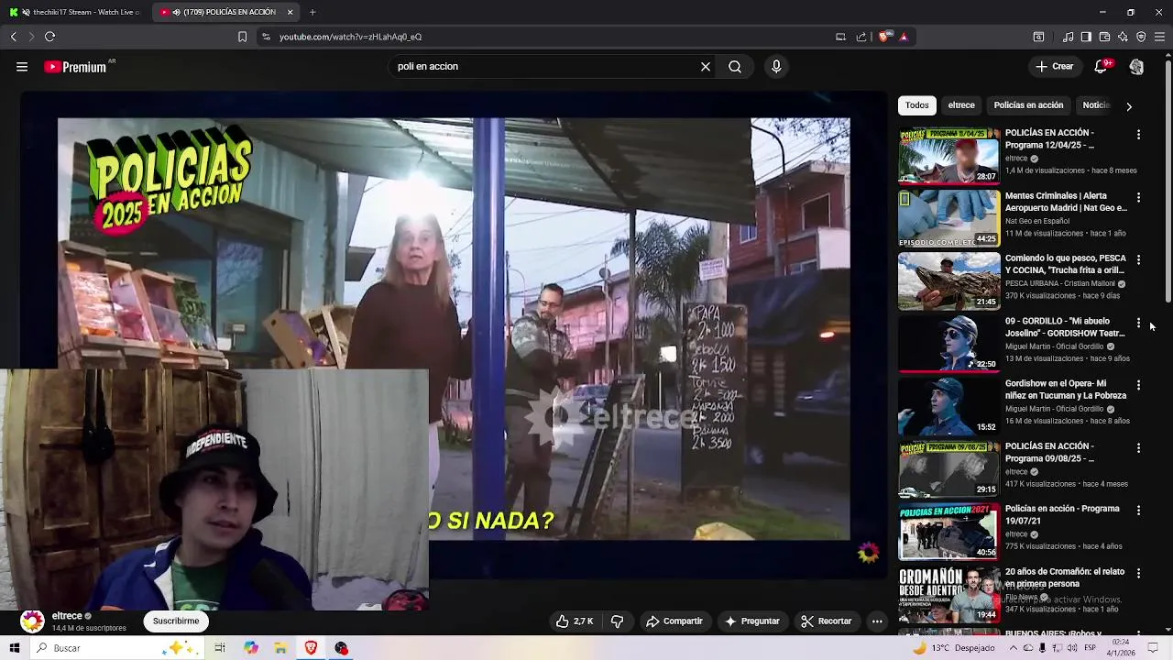Open tab search icon in toolbar
The height and width of the screenshot is (660, 1173).
1038,37
